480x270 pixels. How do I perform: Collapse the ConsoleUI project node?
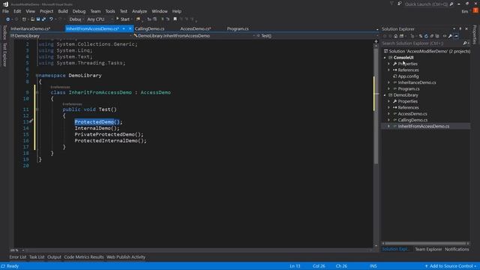point(385,58)
